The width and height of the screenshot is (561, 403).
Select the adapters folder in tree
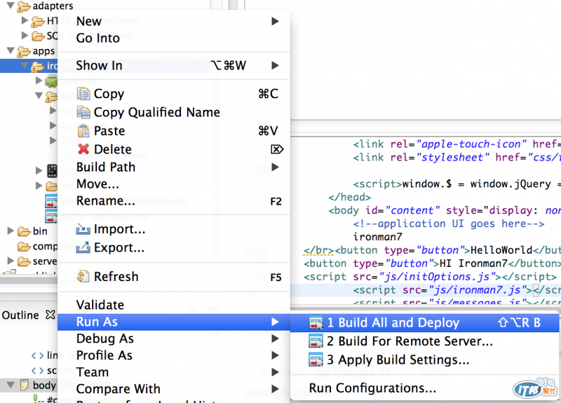tap(53, 6)
